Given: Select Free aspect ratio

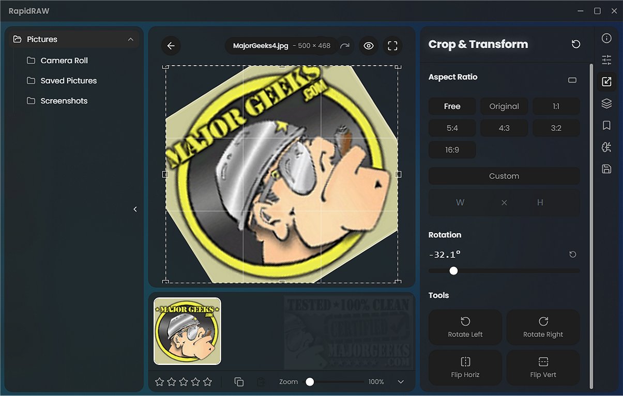Looking at the screenshot, I should click(x=452, y=106).
